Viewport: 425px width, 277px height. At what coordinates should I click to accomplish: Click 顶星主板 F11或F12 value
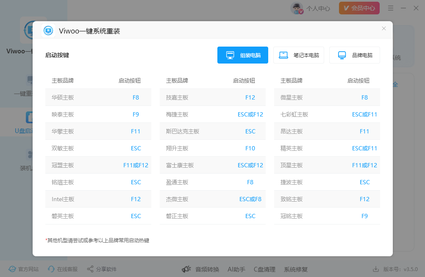click(x=364, y=165)
